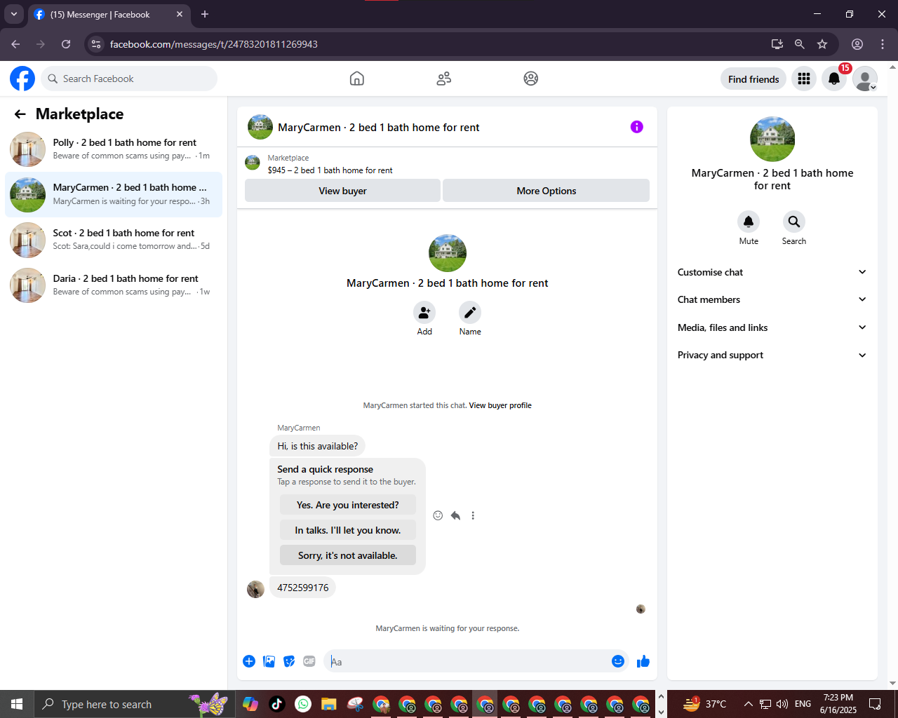Reload the page with the refresh icon
Screen dimensions: 898x718
pyautogui.click(x=66, y=44)
